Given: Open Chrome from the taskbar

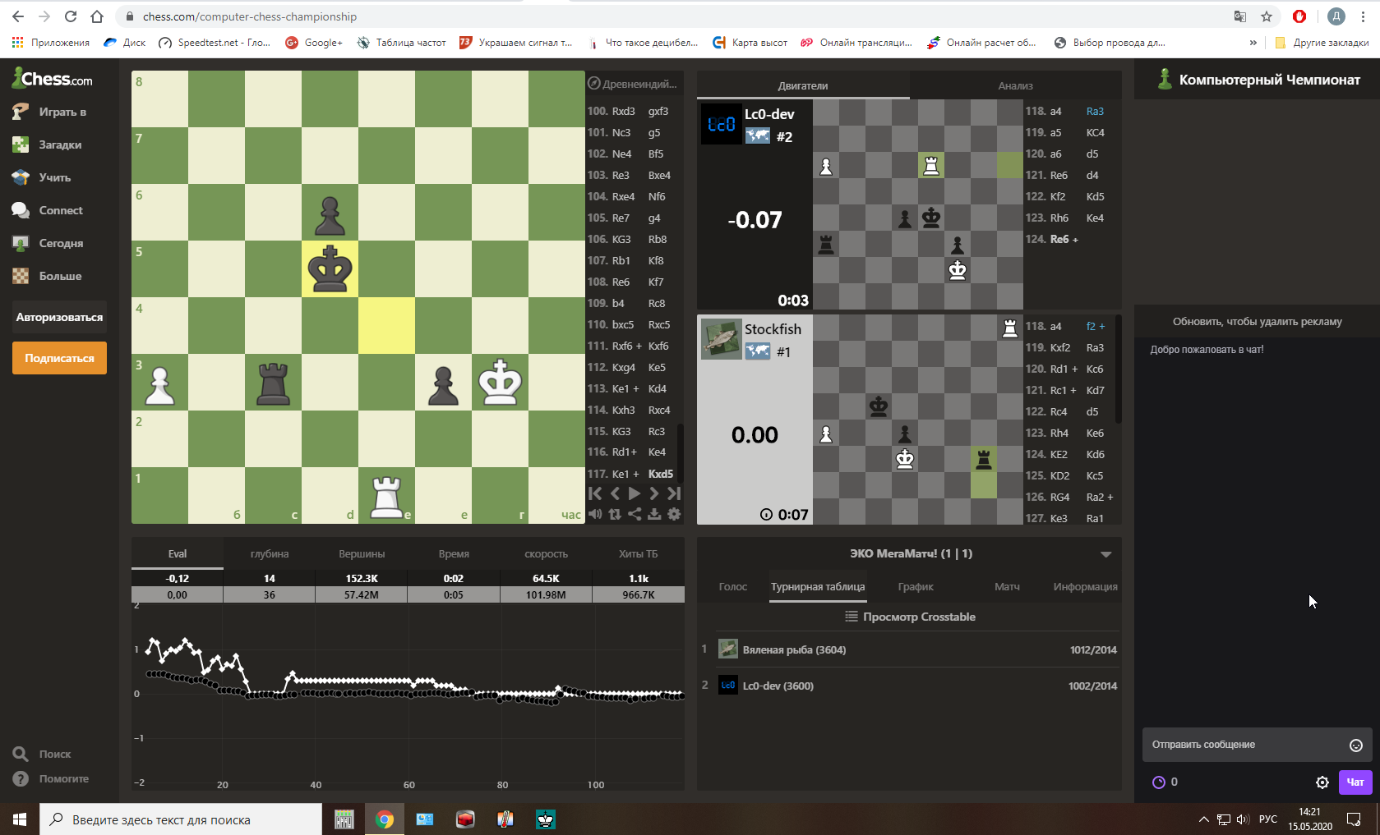Looking at the screenshot, I should [385, 819].
